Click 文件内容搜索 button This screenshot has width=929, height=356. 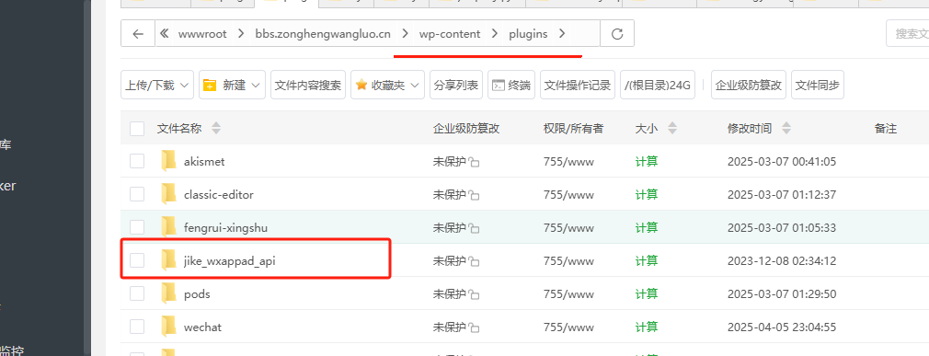click(308, 86)
